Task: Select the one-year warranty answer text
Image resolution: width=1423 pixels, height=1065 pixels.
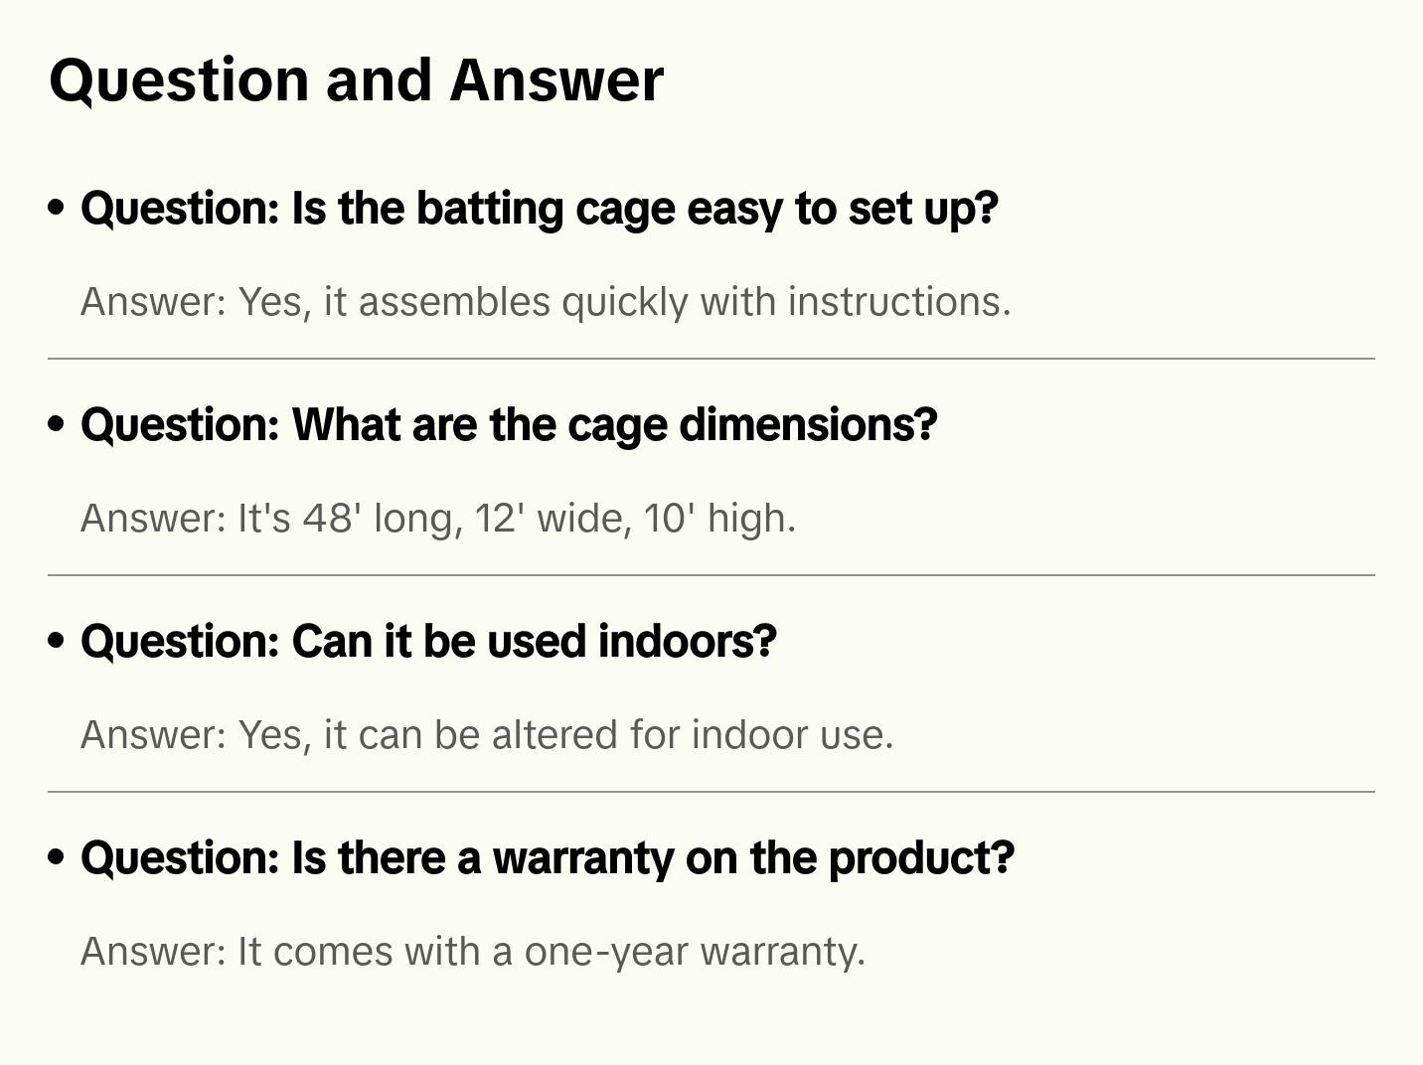Action: click(x=473, y=952)
